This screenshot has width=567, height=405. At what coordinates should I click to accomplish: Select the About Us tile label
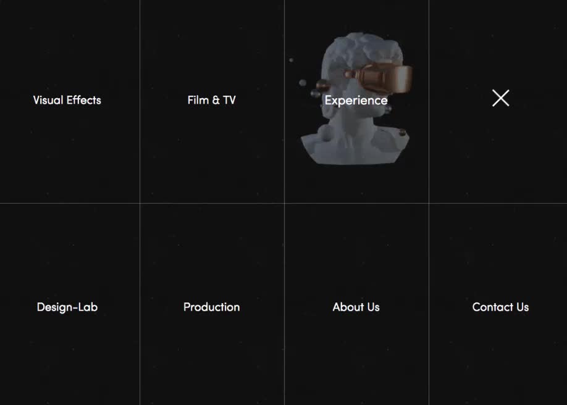coord(356,307)
